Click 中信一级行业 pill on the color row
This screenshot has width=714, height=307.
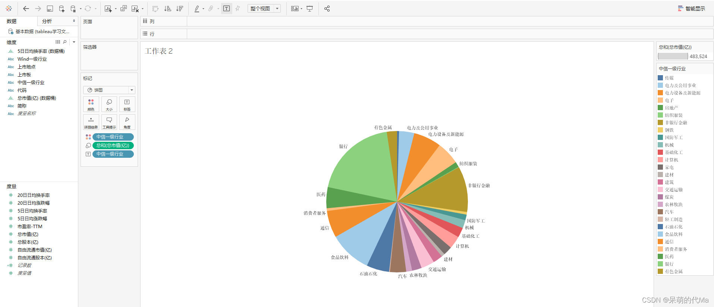pos(113,137)
